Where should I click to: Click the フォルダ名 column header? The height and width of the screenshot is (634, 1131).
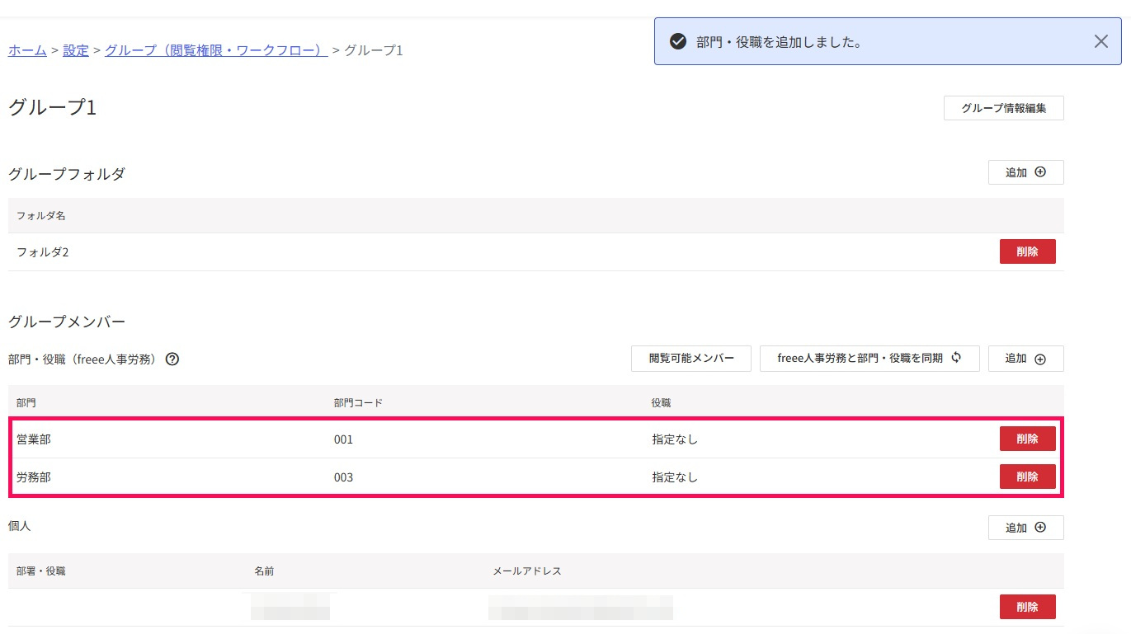click(x=41, y=216)
